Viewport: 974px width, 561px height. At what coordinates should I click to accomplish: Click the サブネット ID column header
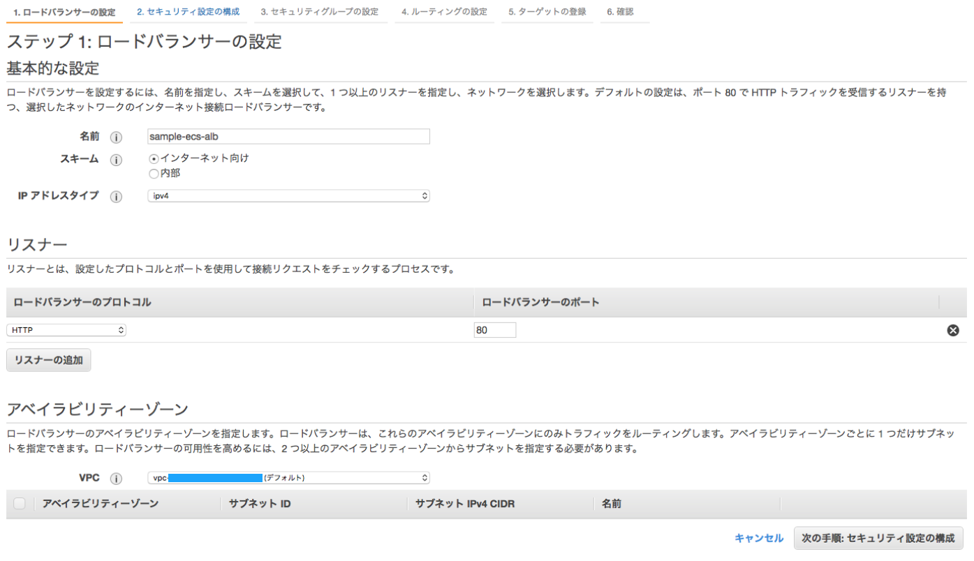(260, 503)
